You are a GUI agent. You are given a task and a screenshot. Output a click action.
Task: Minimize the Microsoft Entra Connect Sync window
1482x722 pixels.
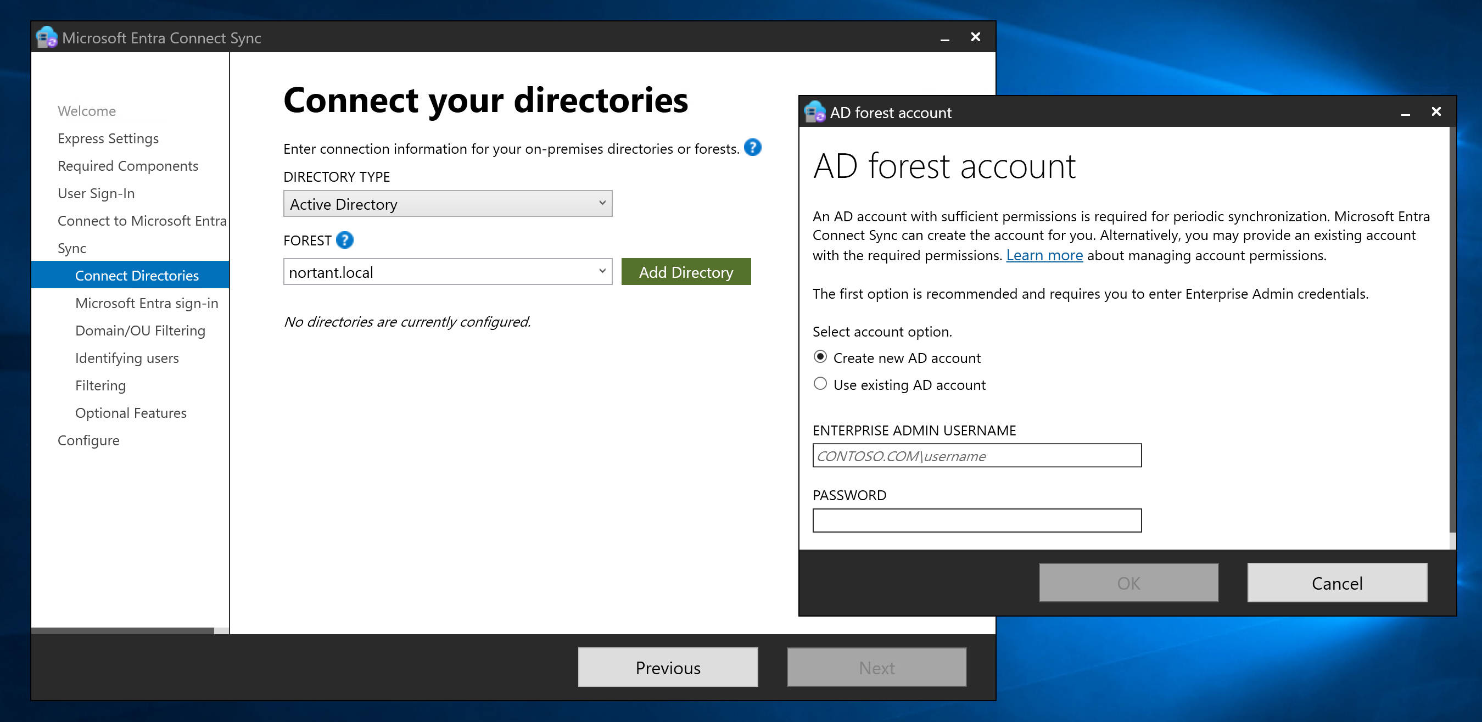click(944, 38)
